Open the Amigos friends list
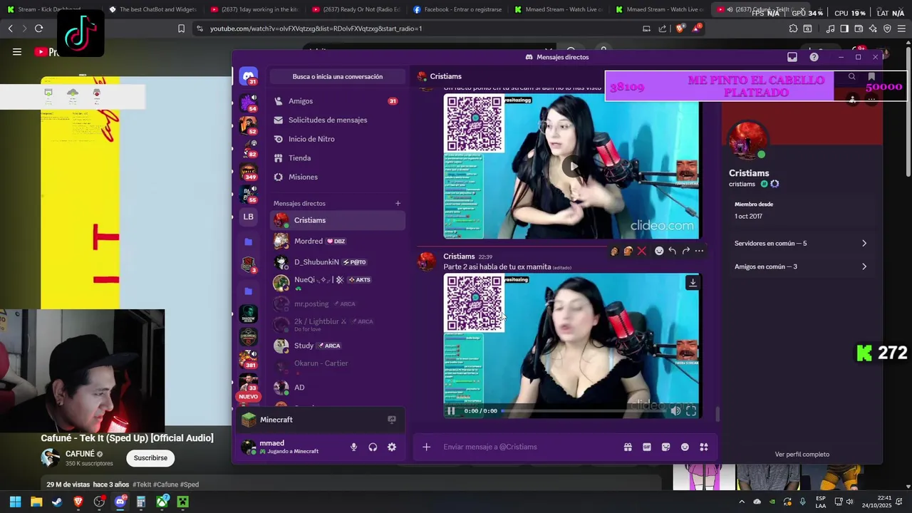The image size is (912, 513). tap(337, 101)
